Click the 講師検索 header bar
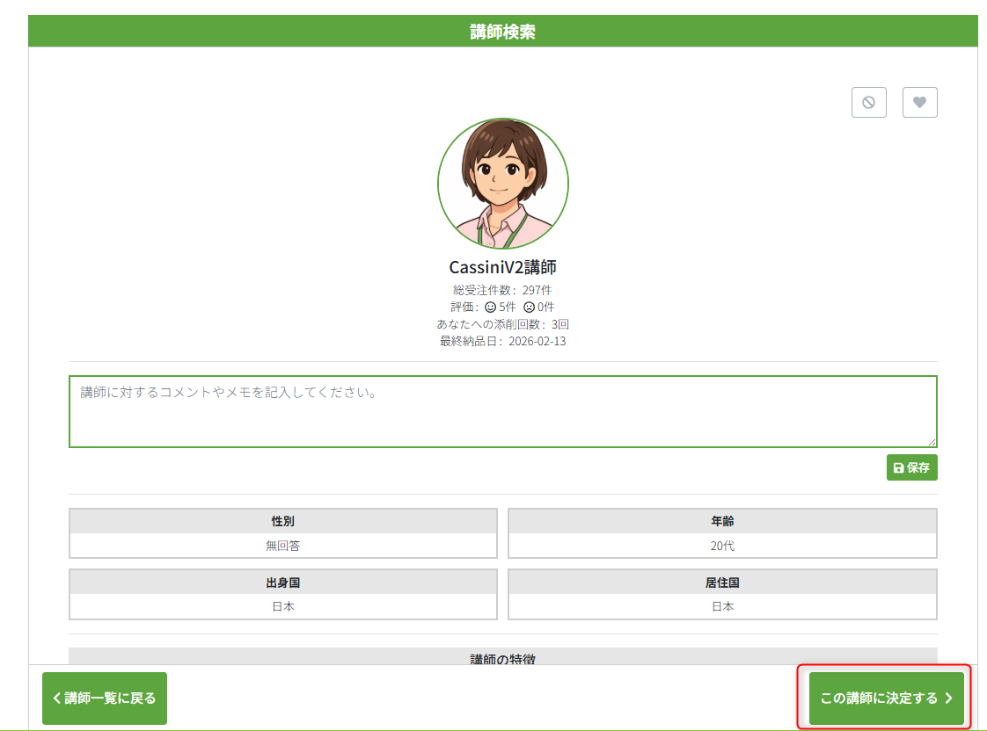The image size is (987, 731). coord(502,32)
